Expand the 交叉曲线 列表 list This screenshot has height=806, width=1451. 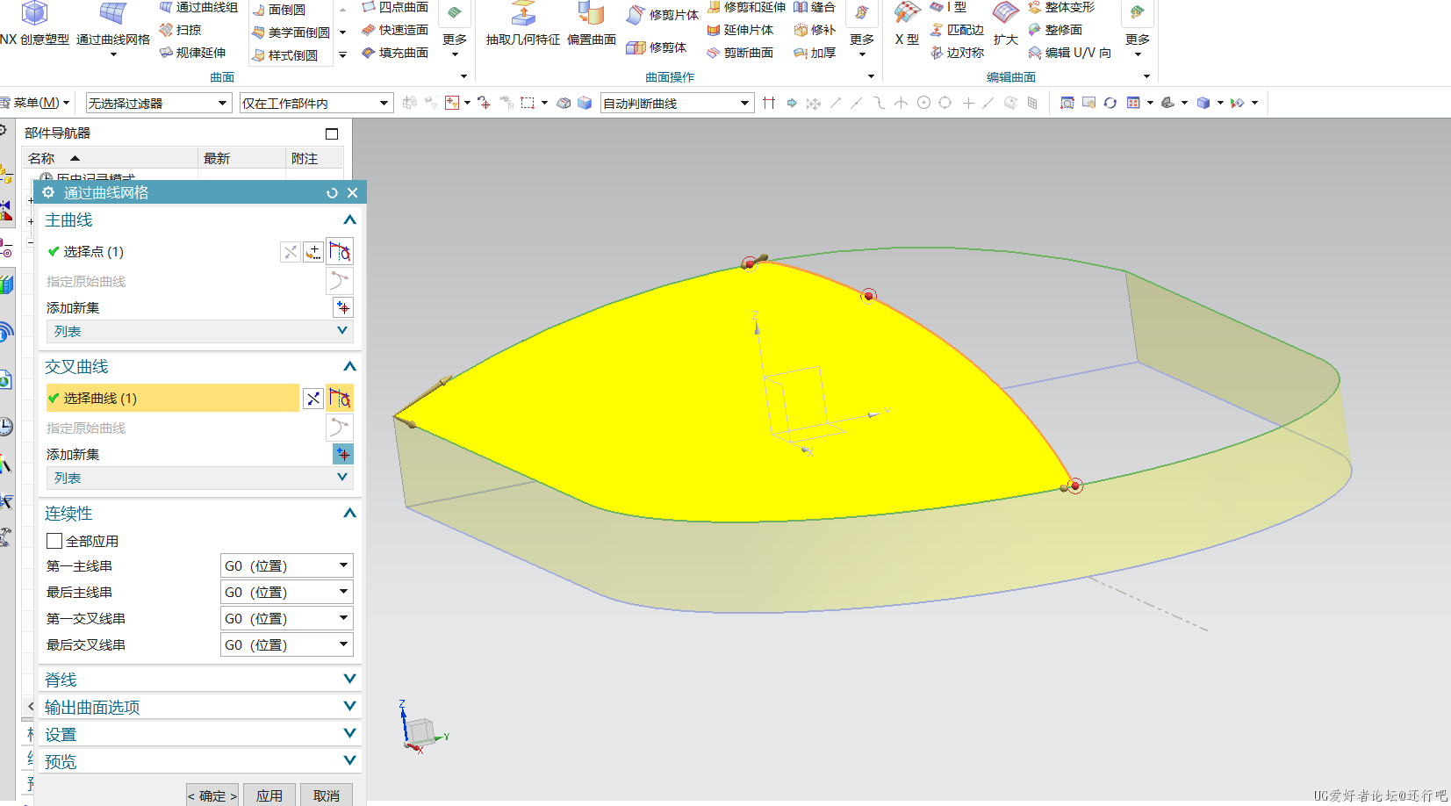pyautogui.click(x=199, y=478)
